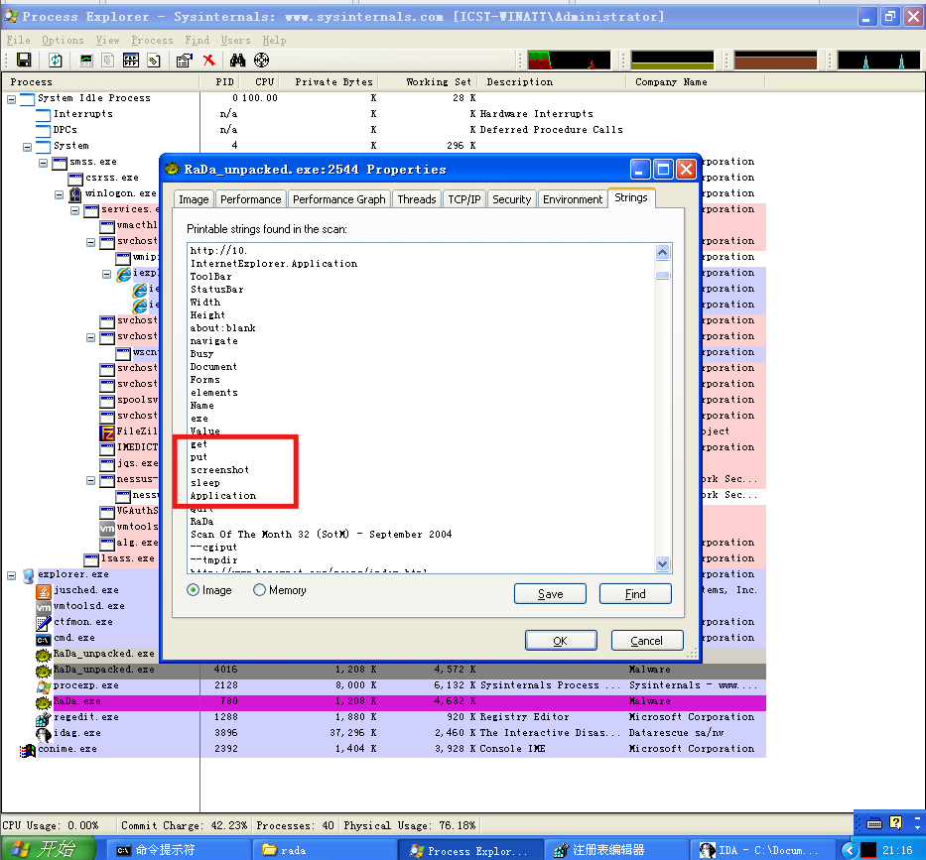Viewport: 926px width, 860px height.
Task: Switch to the Environment tab
Action: coord(573,199)
